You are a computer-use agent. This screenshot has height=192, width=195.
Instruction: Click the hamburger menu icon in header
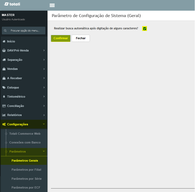[x=52, y=5]
